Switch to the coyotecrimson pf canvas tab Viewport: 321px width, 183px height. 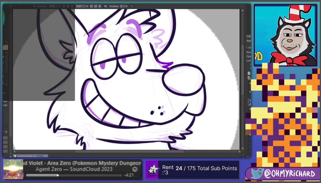point(28,156)
